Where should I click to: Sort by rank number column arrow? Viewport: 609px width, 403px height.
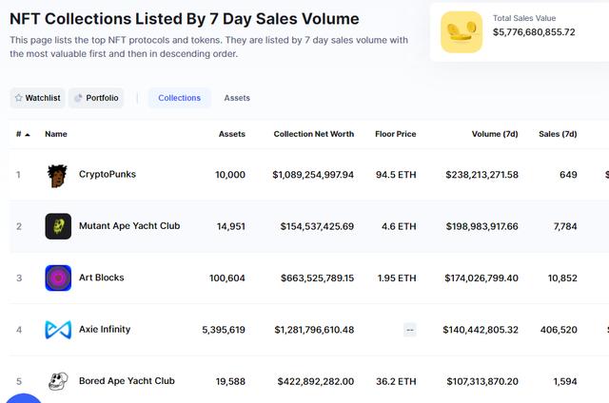27,135
